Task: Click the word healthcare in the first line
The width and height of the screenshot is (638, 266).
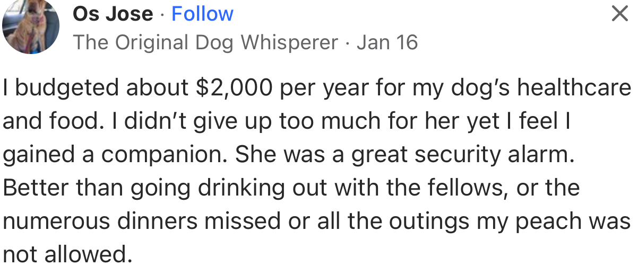Action: tap(574, 88)
